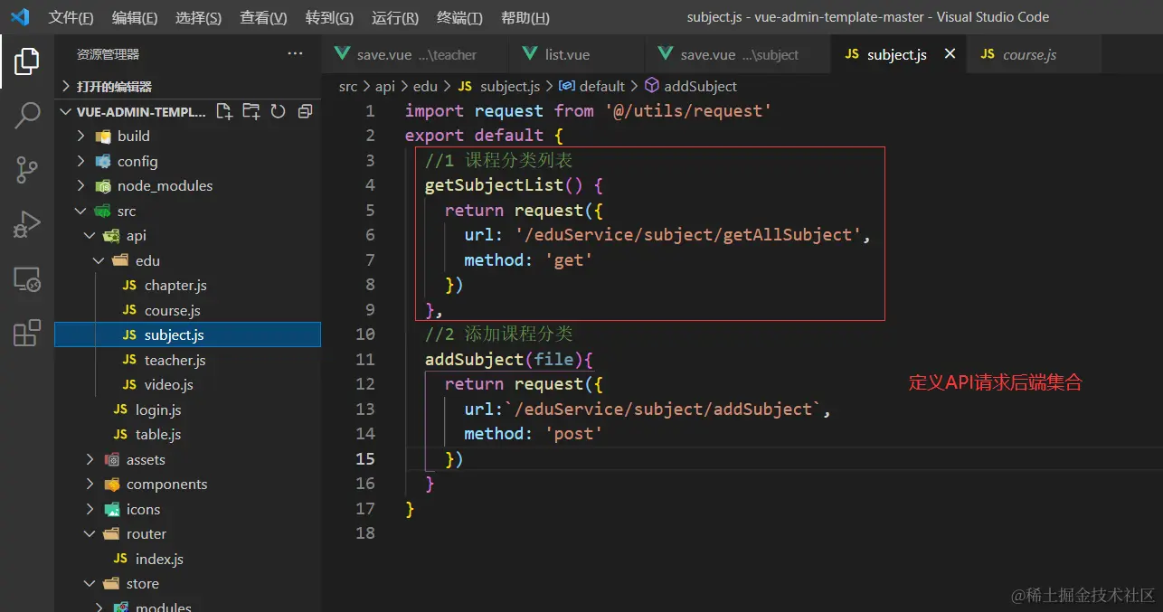The width and height of the screenshot is (1163, 612).
Task: Expand the config folder
Action: pyautogui.click(x=81, y=161)
